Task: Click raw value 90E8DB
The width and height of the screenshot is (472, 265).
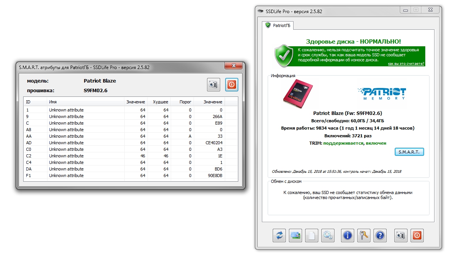Action: tap(215, 176)
